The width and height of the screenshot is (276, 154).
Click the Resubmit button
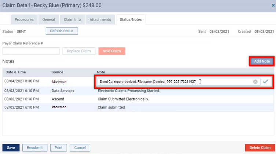point(35,147)
